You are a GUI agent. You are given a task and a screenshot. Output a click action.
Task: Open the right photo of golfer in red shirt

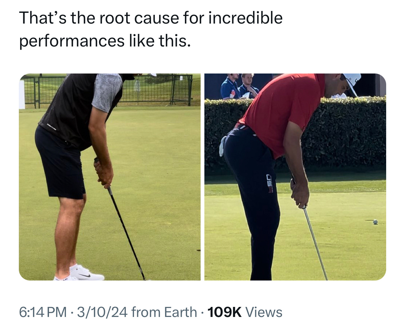coord(295,177)
